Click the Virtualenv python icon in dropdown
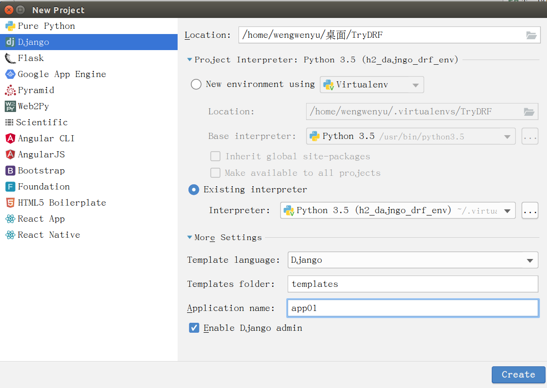This screenshot has height=388, width=547. pos(329,85)
